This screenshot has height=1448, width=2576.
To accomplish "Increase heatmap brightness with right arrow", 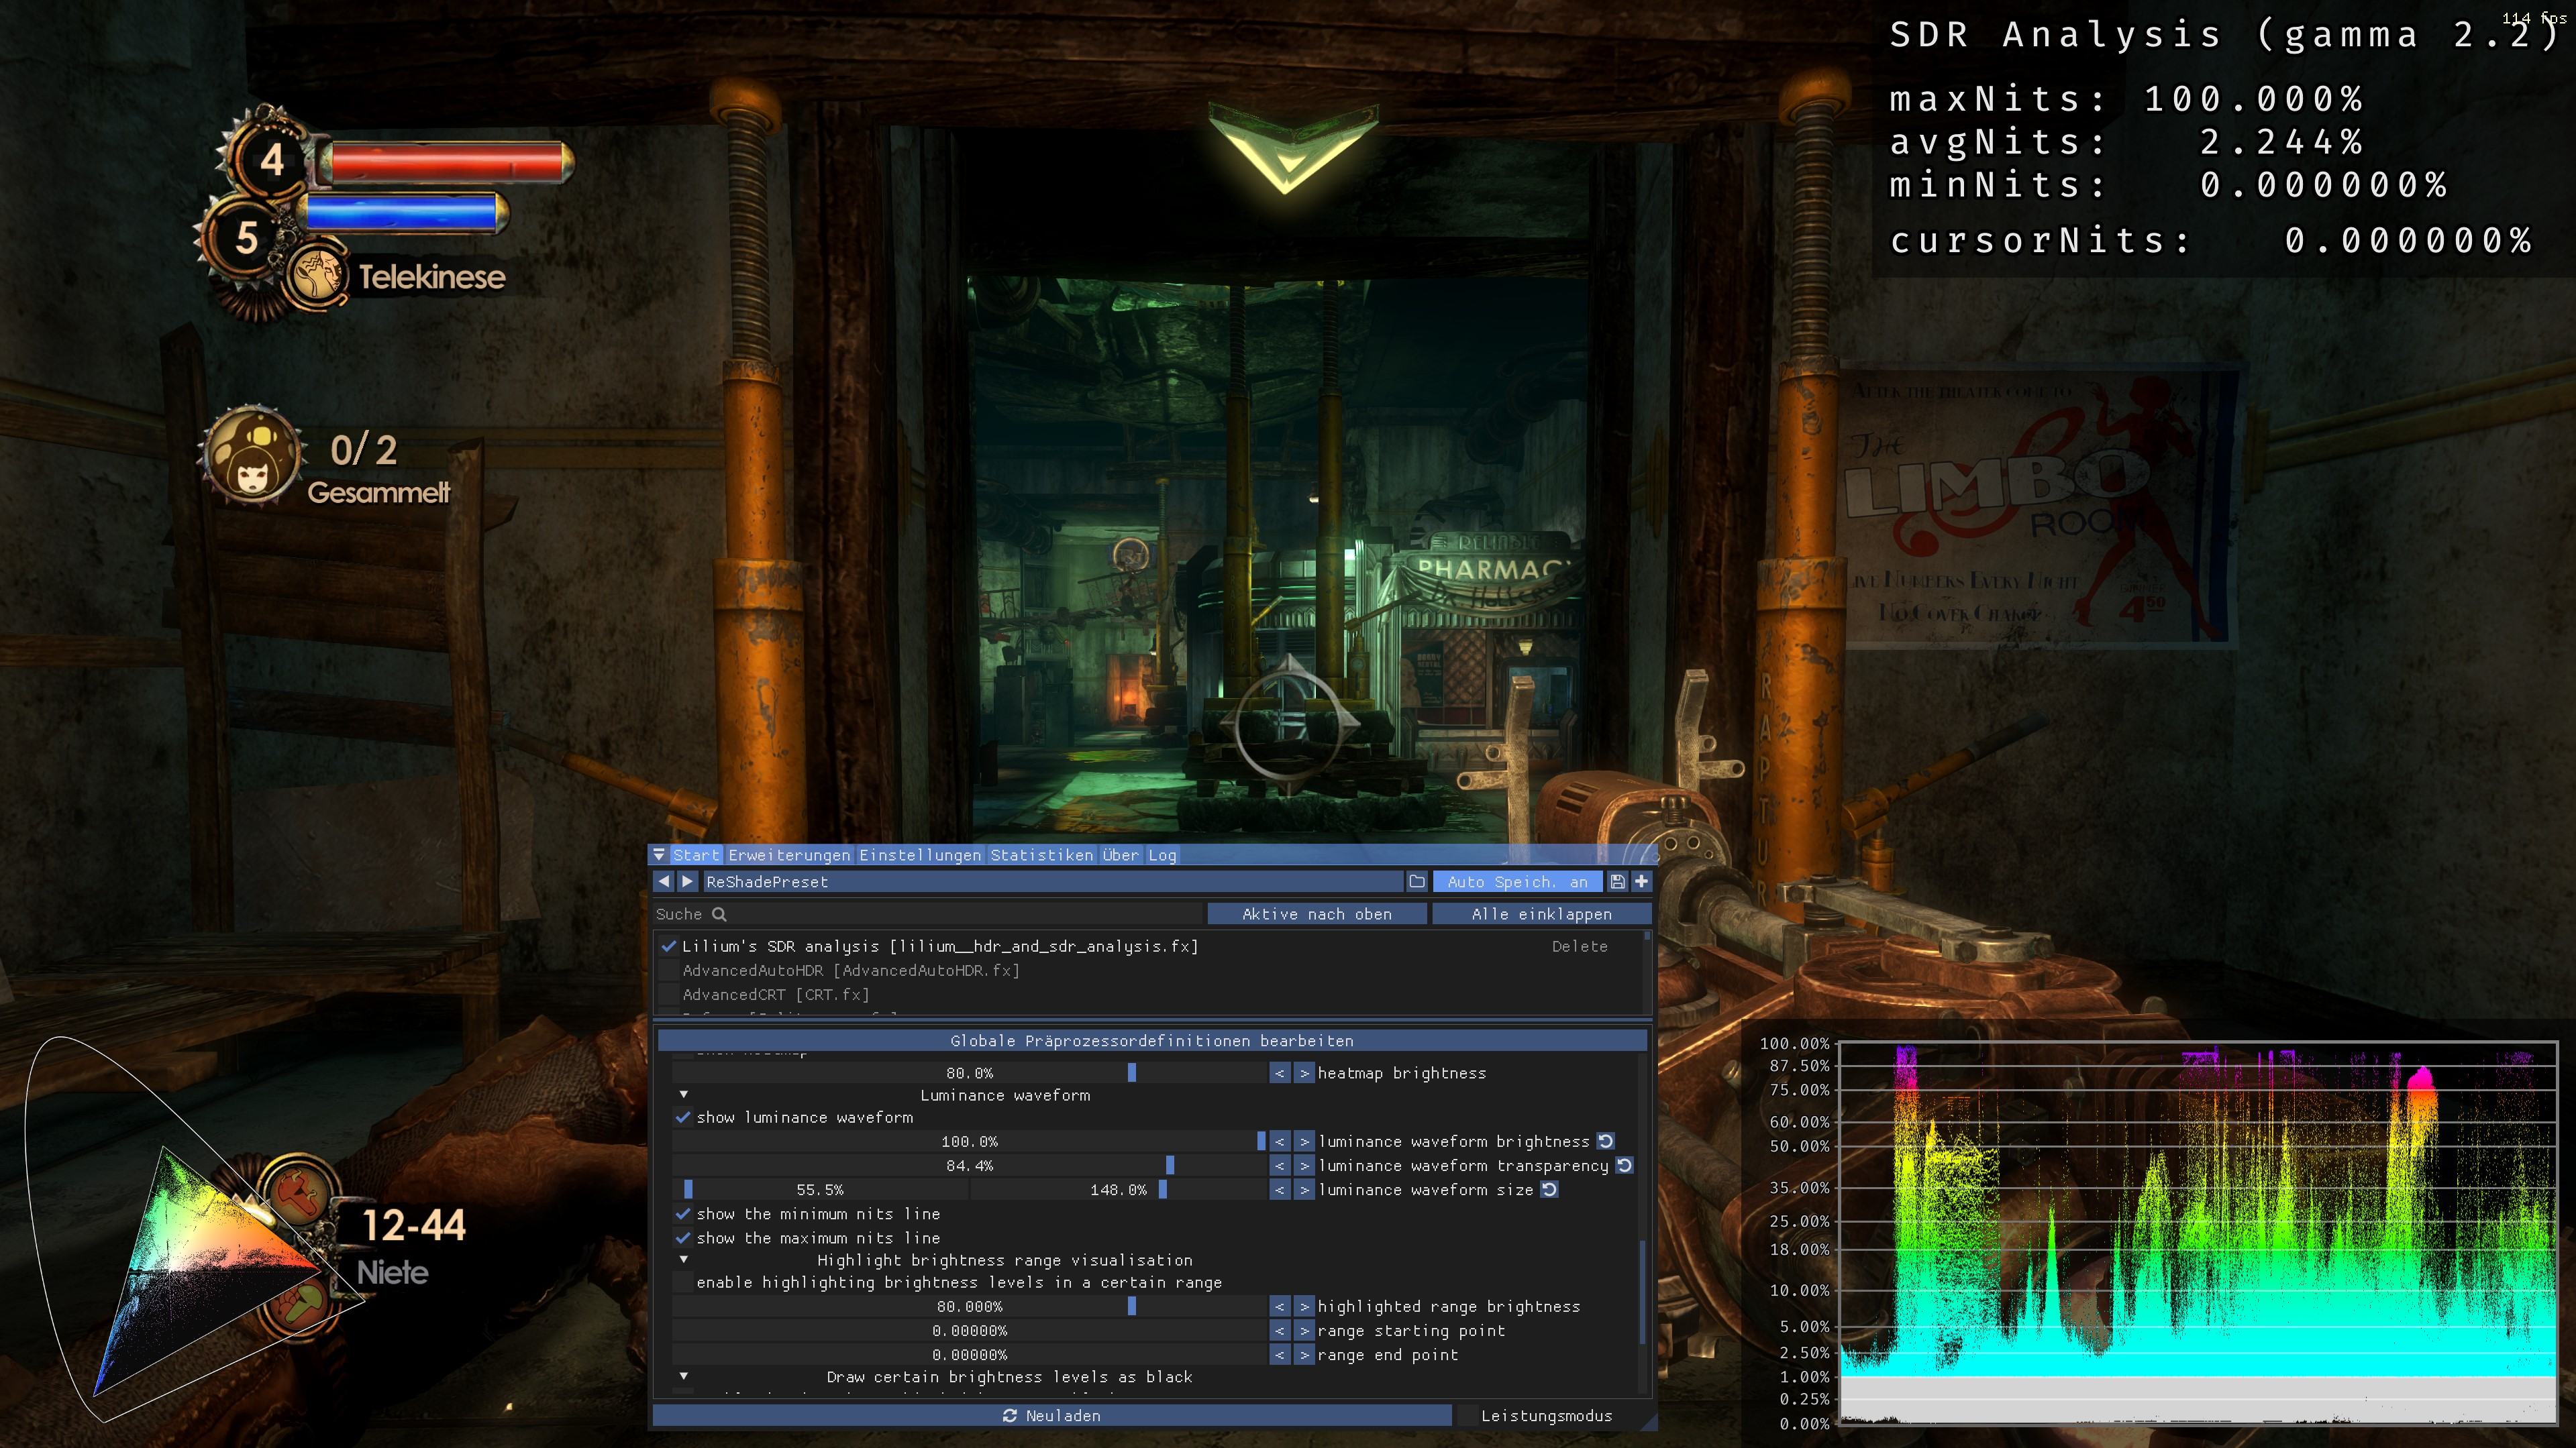I will click(1304, 1073).
